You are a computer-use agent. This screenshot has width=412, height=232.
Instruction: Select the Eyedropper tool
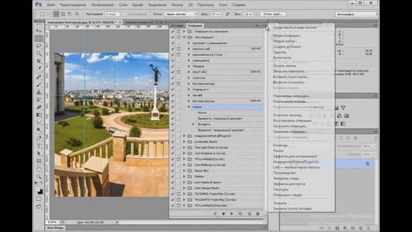39,69
